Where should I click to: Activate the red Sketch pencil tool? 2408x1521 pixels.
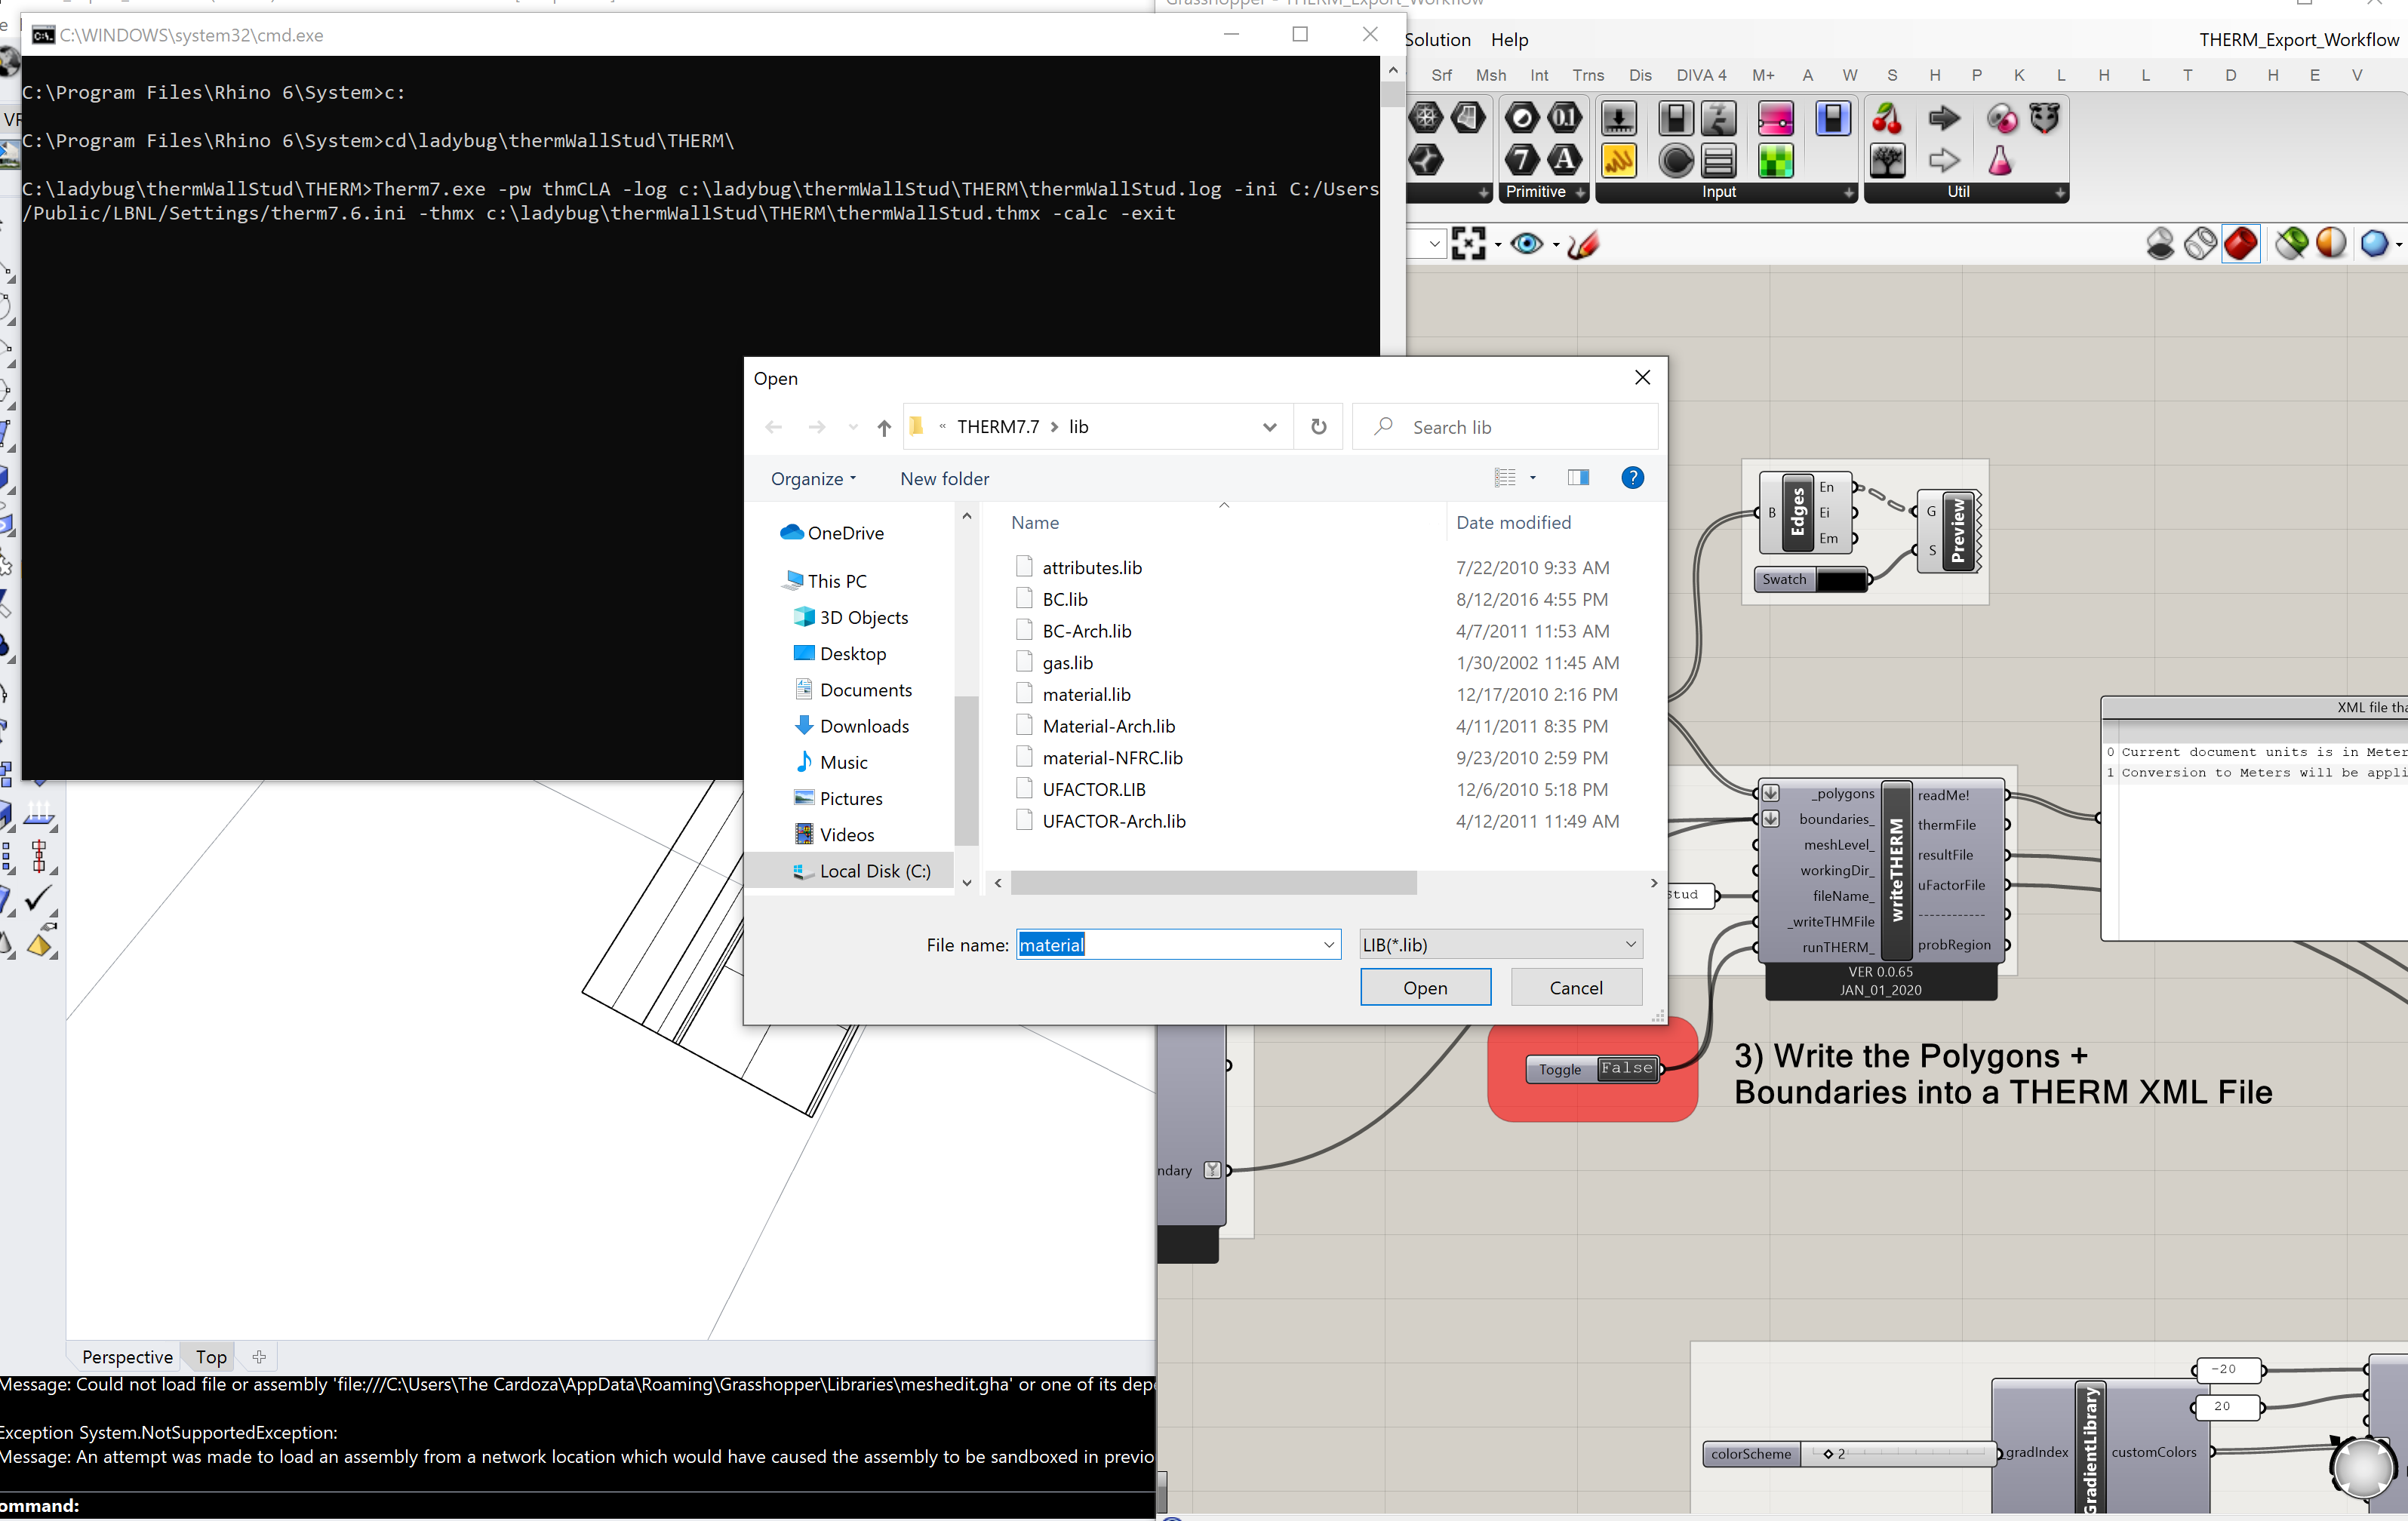(1583, 243)
